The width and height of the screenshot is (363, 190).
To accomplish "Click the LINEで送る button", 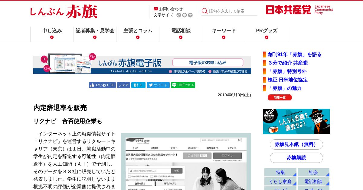I will tap(183, 85).
